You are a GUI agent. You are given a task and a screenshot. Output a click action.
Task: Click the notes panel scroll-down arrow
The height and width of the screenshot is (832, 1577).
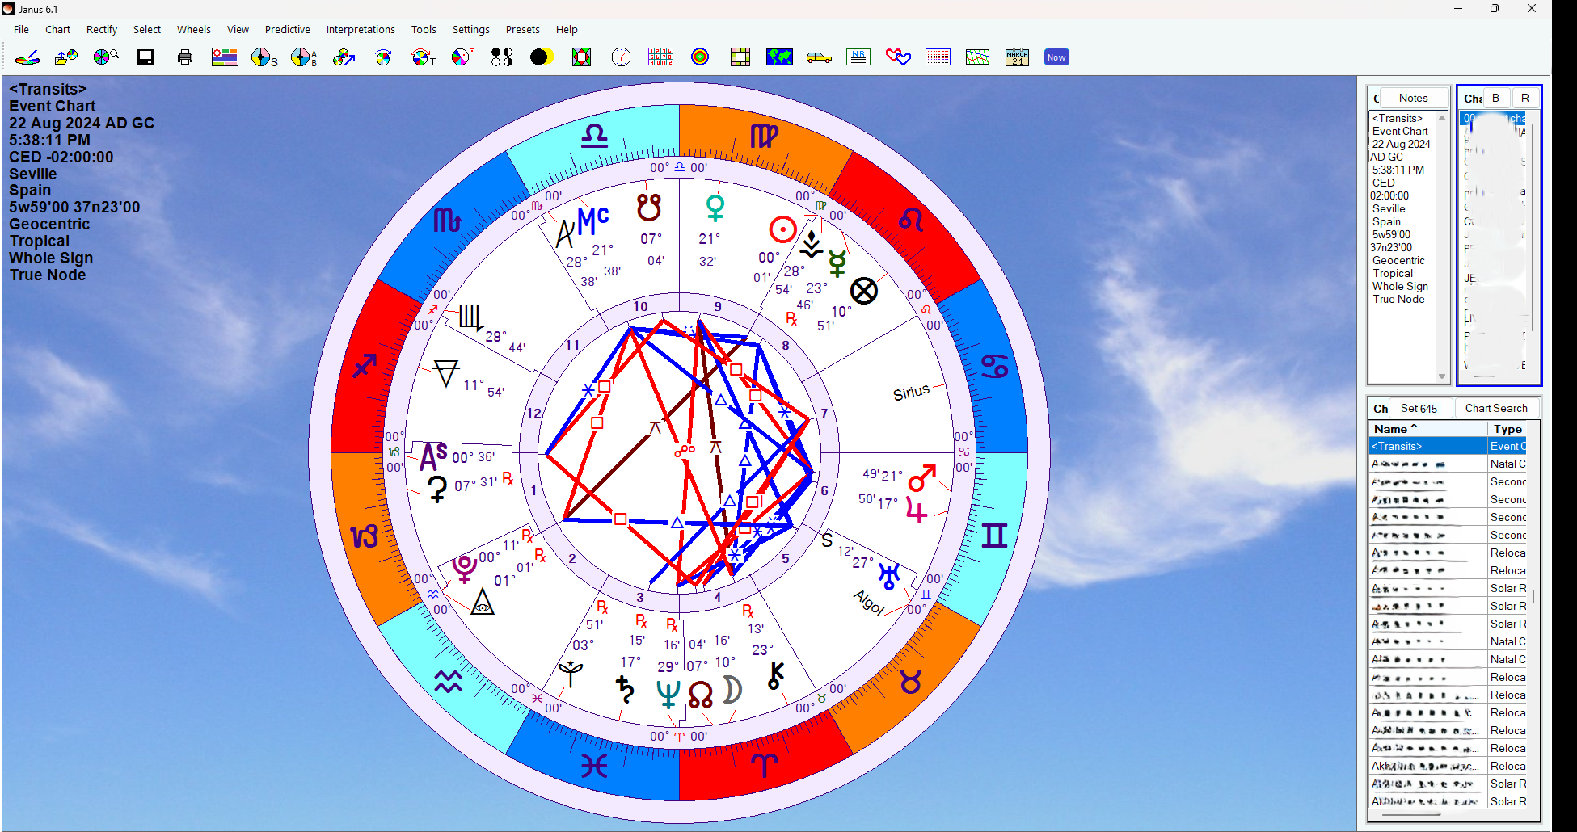pyautogui.click(x=1442, y=376)
